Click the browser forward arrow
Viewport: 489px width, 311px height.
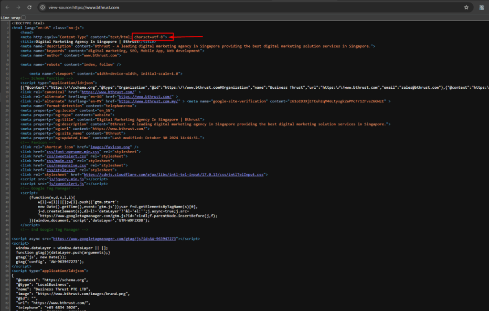[19, 8]
